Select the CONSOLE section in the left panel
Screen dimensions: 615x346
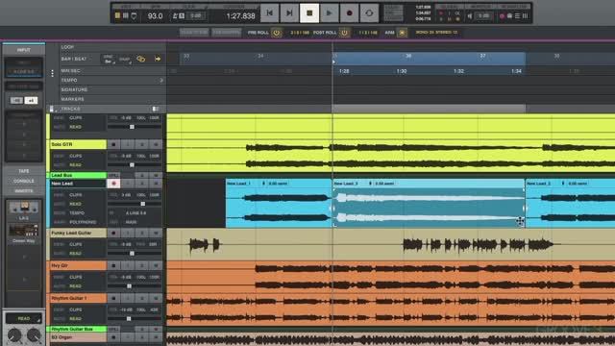tap(23, 181)
